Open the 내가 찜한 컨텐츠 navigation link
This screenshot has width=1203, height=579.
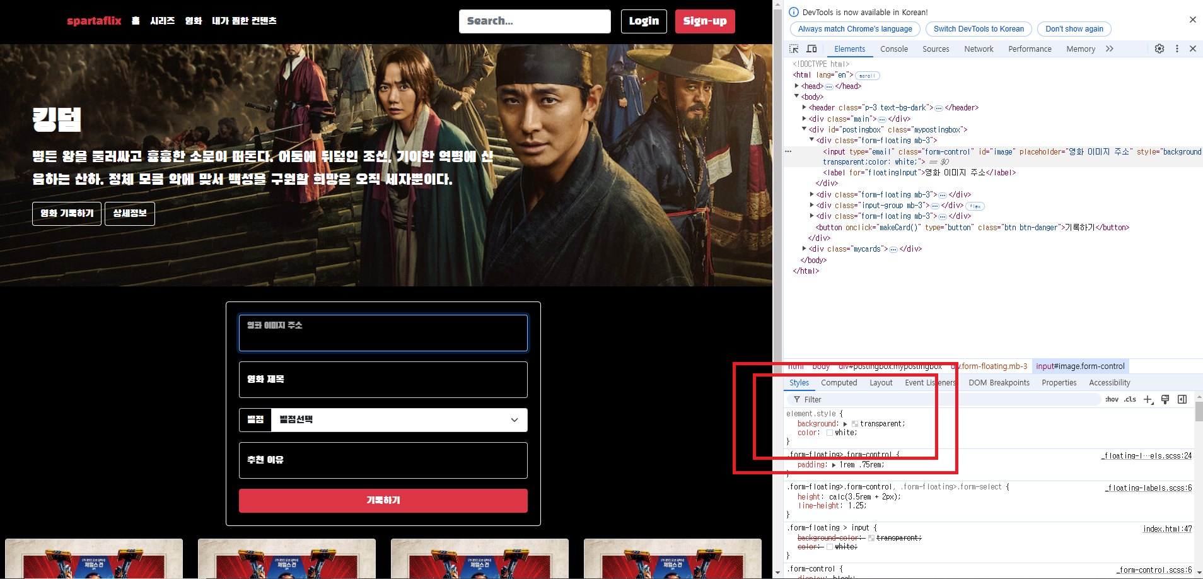244,21
